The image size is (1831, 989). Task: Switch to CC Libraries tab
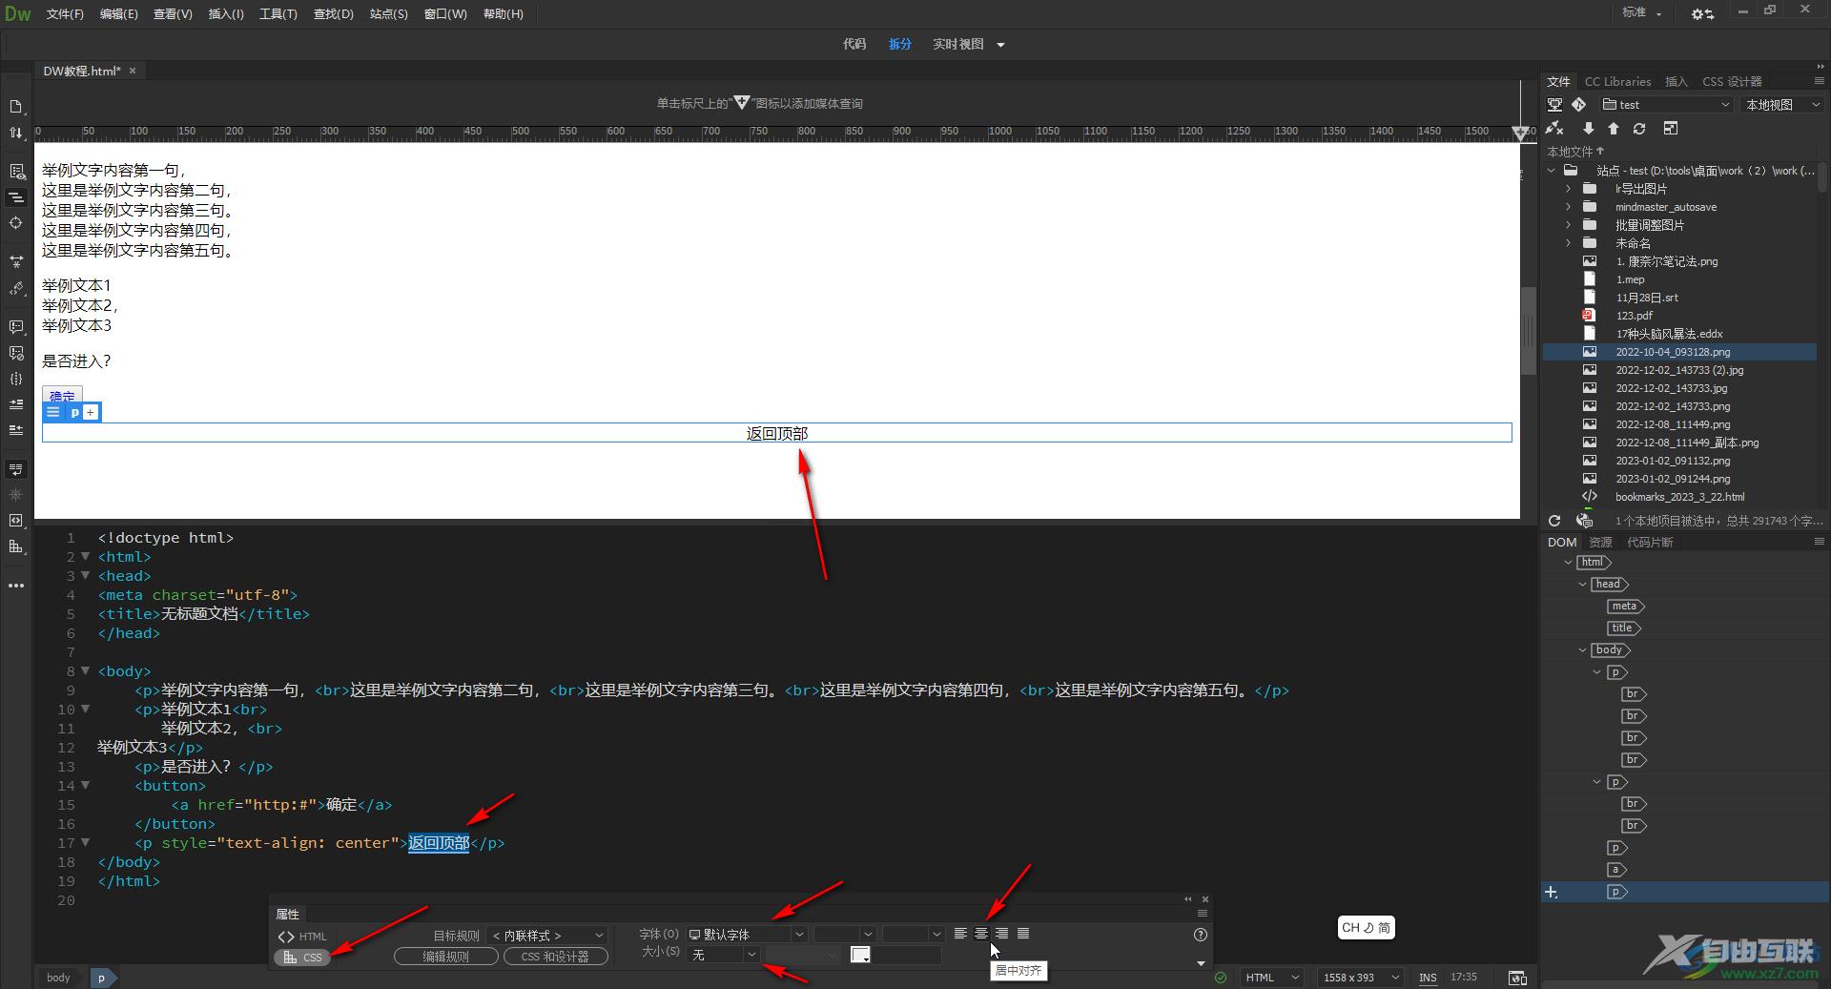(1617, 82)
